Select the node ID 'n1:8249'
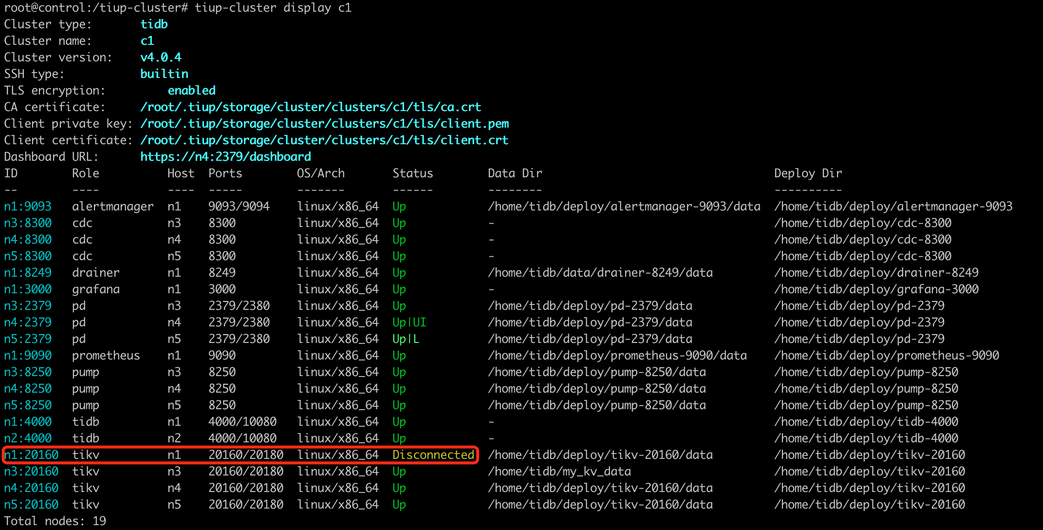 pyautogui.click(x=28, y=273)
